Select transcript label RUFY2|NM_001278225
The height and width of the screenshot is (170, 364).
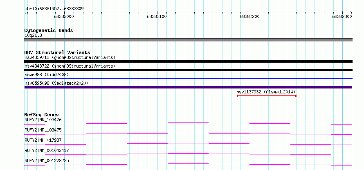click(47, 161)
